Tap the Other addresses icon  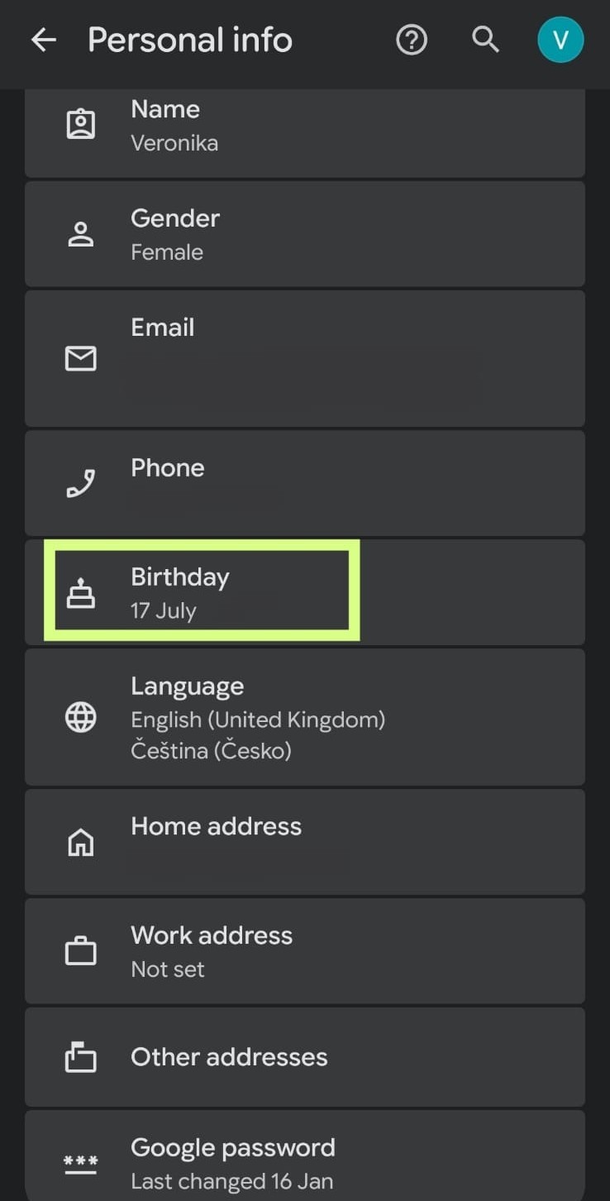click(x=80, y=1057)
